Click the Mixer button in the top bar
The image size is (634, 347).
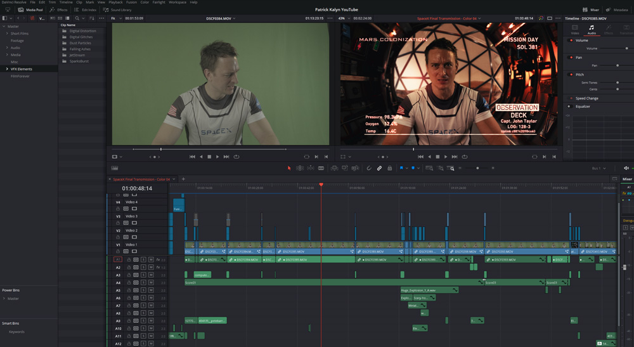(x=591, y=10)
